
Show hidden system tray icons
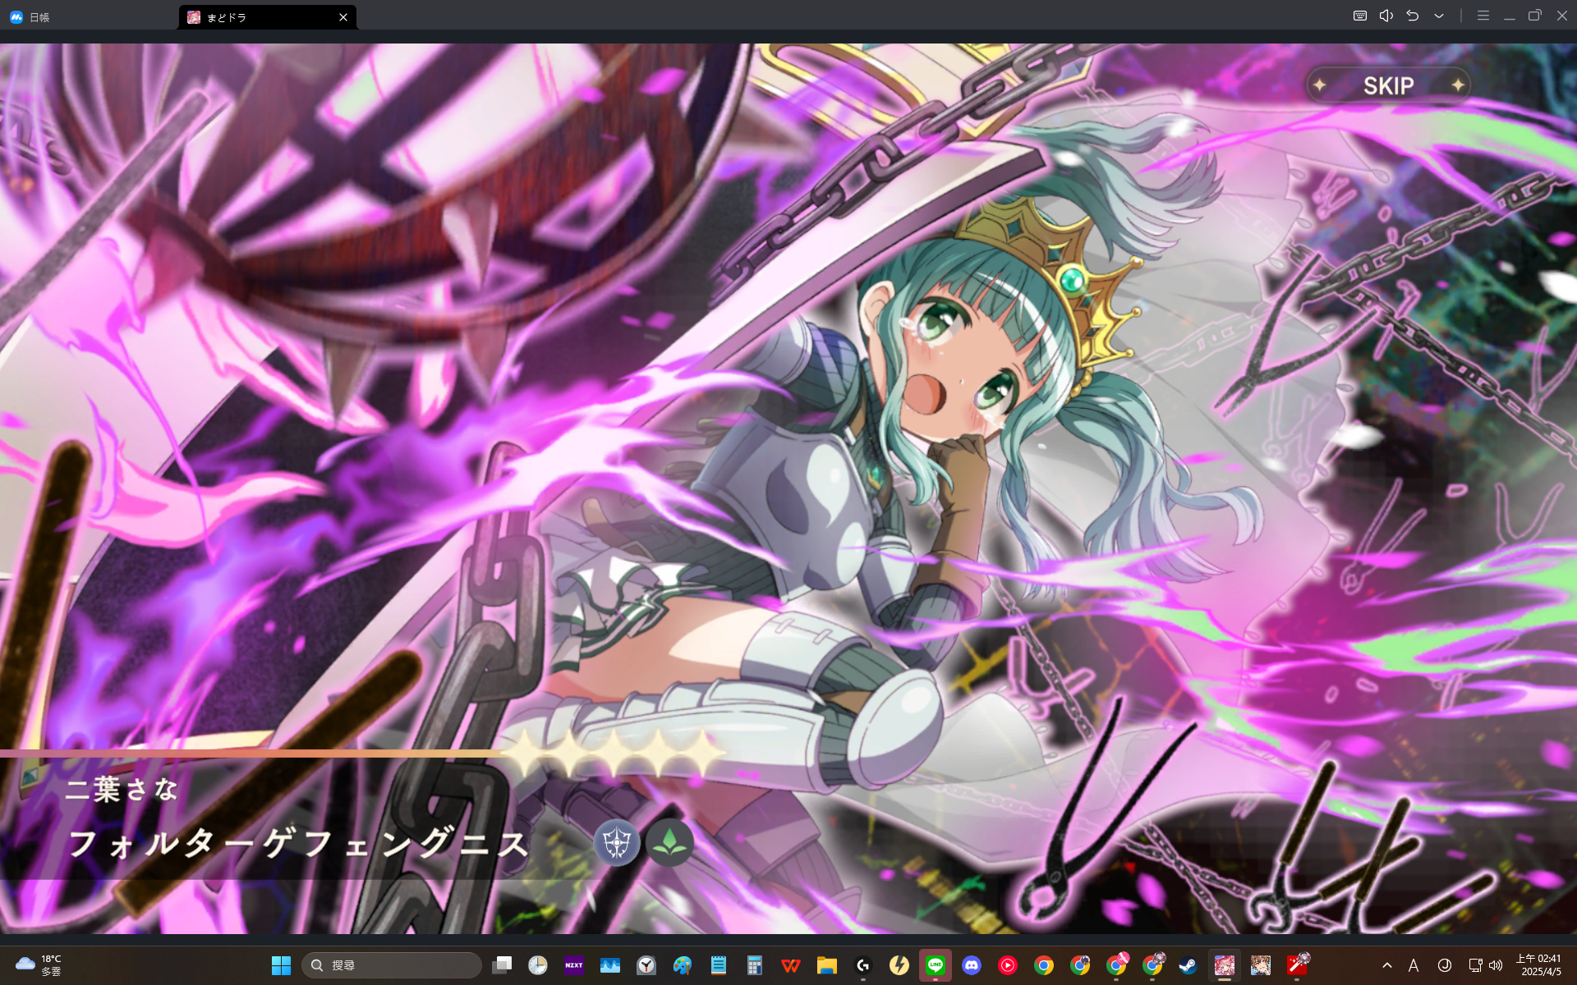pyautogui.click(x=1387, y=965)
